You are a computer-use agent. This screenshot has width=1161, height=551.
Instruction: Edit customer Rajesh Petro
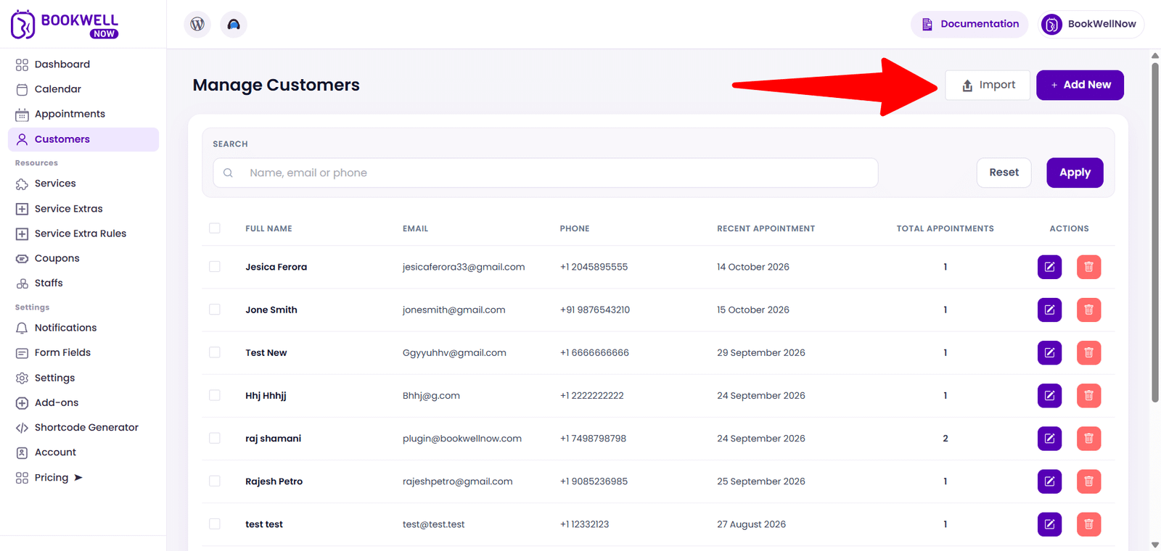(x=1049, y=481)
